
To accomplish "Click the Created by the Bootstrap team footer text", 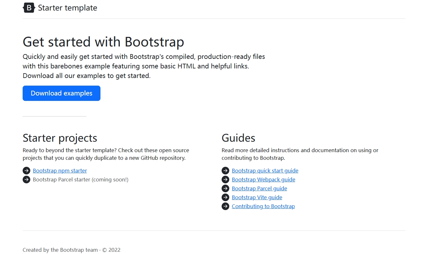I will pyautogui.click(x=71, y=250).
